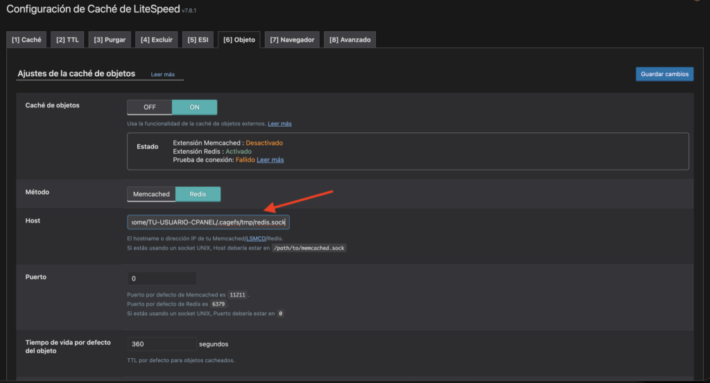Switch to the [7] Navegador tab
The width and height of the screenshot is (710, 383).
292,40
